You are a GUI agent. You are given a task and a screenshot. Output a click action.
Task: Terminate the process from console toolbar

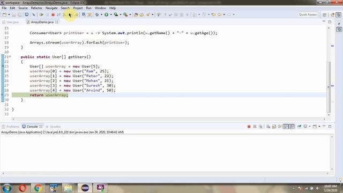coord(249,127)
